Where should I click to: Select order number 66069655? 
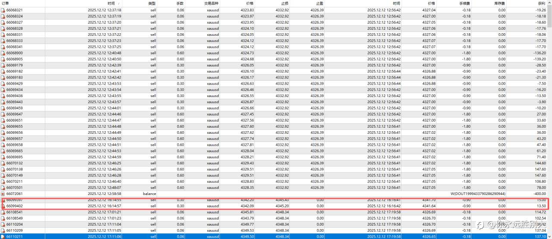coord(15,126)
